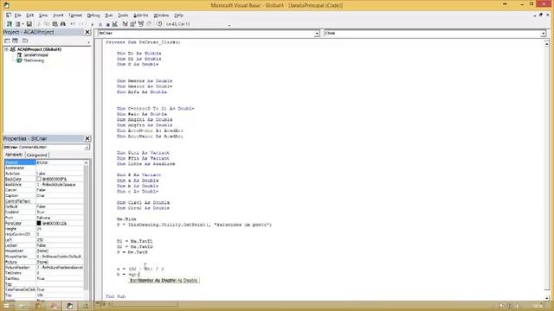
Task: Click the Properties list scroll-up arrow
Action: click(86, 163)
